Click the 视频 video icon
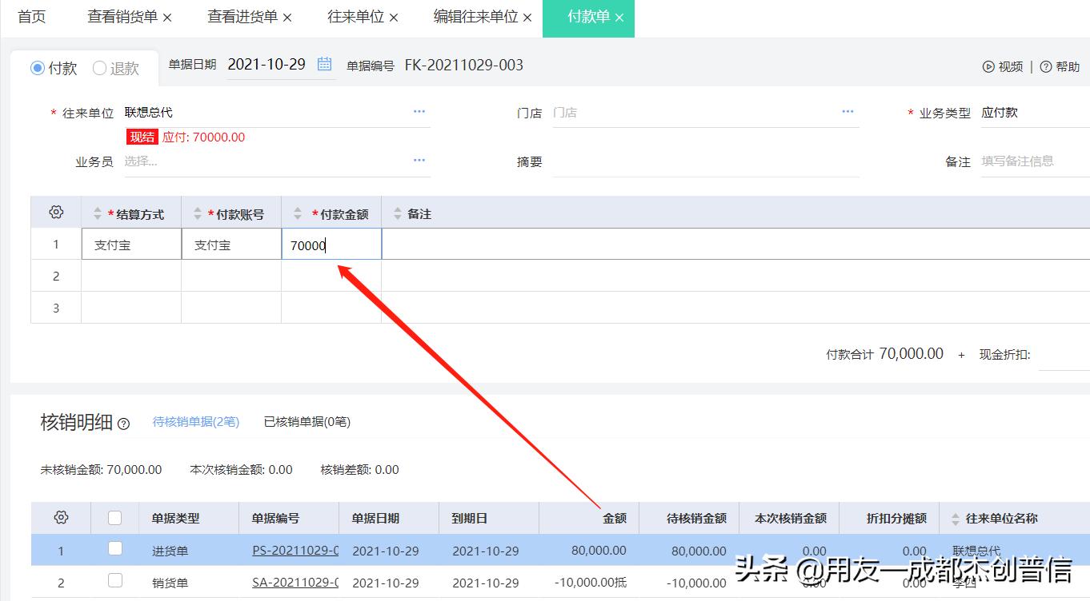Image resolution: width=1090 pixels, height=601 pixels. (x=1002, y=67)
